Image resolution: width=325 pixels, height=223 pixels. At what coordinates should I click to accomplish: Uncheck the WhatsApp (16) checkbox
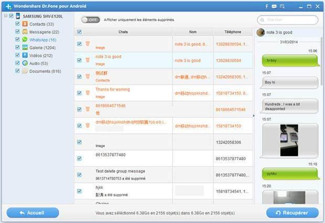click(x=17, y=39)
